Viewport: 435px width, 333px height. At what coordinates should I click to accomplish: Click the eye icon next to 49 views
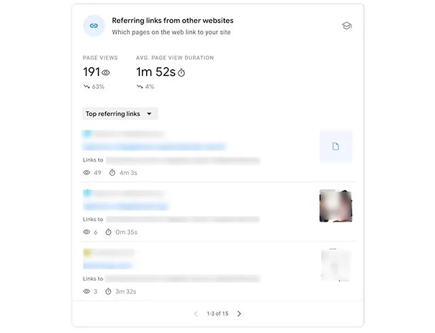[87, 173]
